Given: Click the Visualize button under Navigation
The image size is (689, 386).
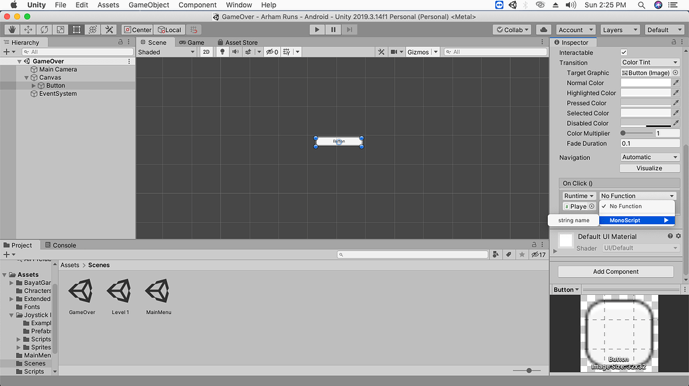Looking at the screenshot, I should [649, 168].
